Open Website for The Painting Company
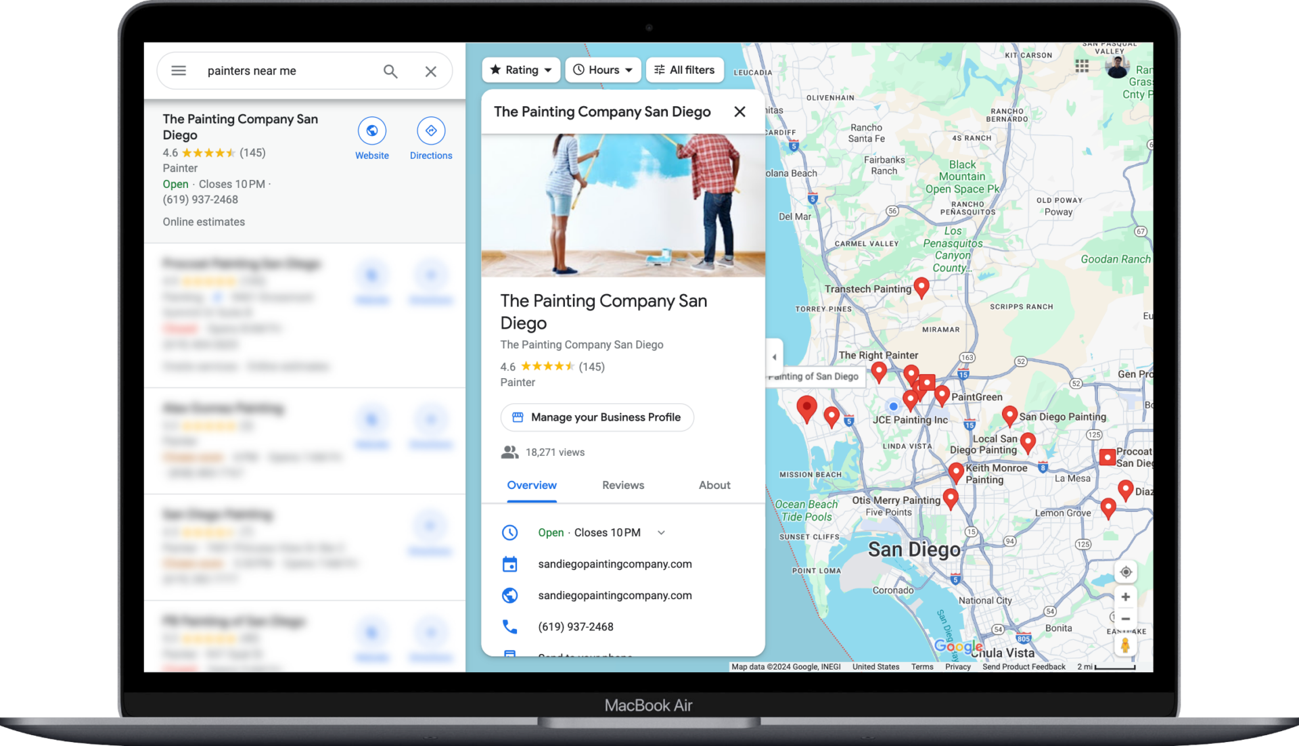The image size is (1299, 746). (x=372, y=139)
